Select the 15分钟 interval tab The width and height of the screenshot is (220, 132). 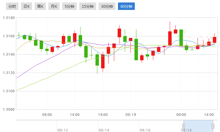coord(87,6)
